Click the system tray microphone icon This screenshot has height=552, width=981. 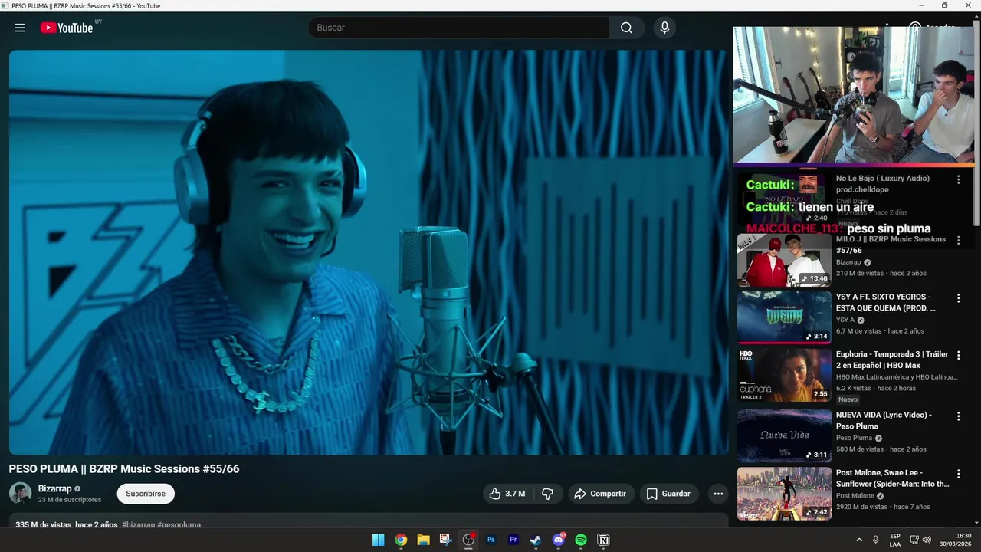pyautogui.click(x=875, y=540)
